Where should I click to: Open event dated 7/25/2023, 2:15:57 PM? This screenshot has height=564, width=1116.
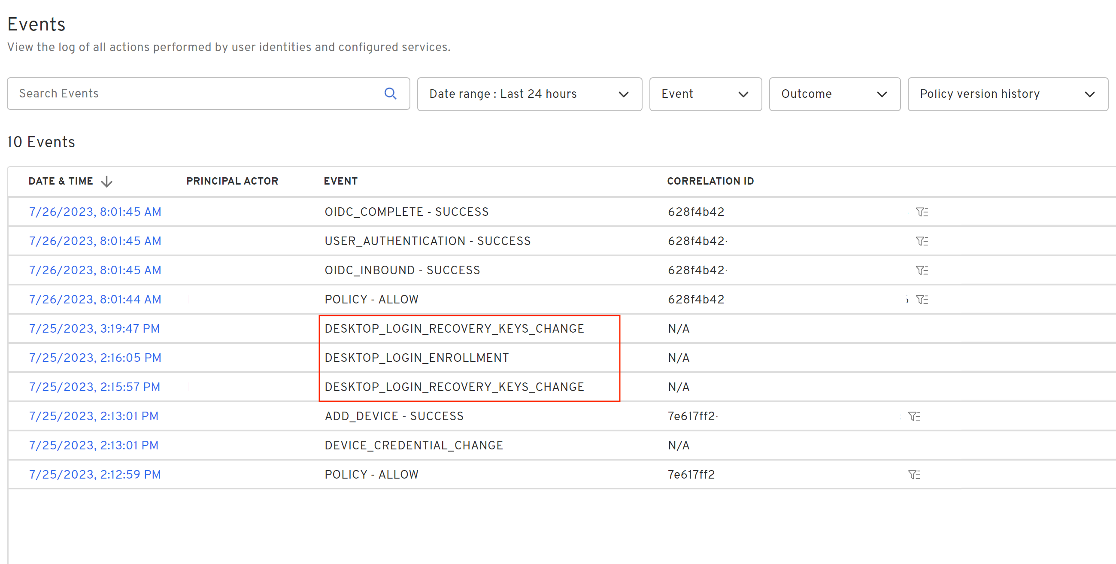tap(94, 387)
